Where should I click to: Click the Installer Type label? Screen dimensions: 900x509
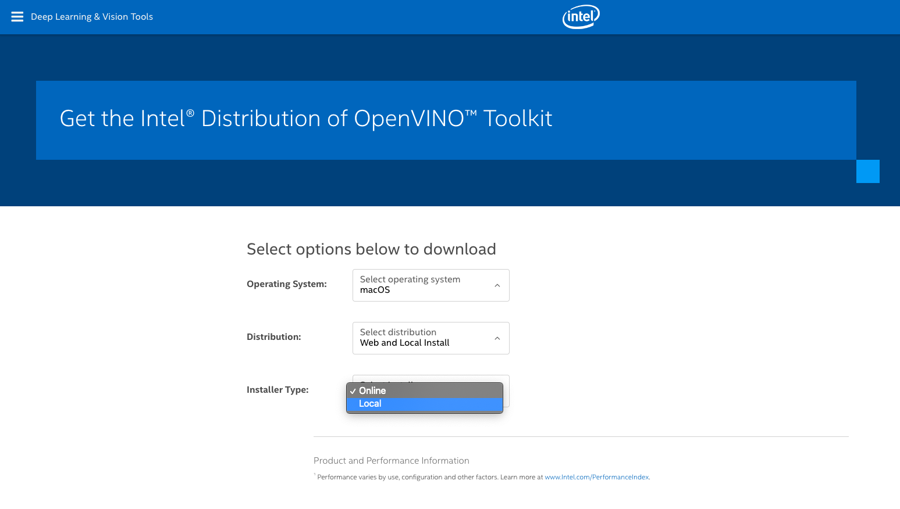(278, 389)
